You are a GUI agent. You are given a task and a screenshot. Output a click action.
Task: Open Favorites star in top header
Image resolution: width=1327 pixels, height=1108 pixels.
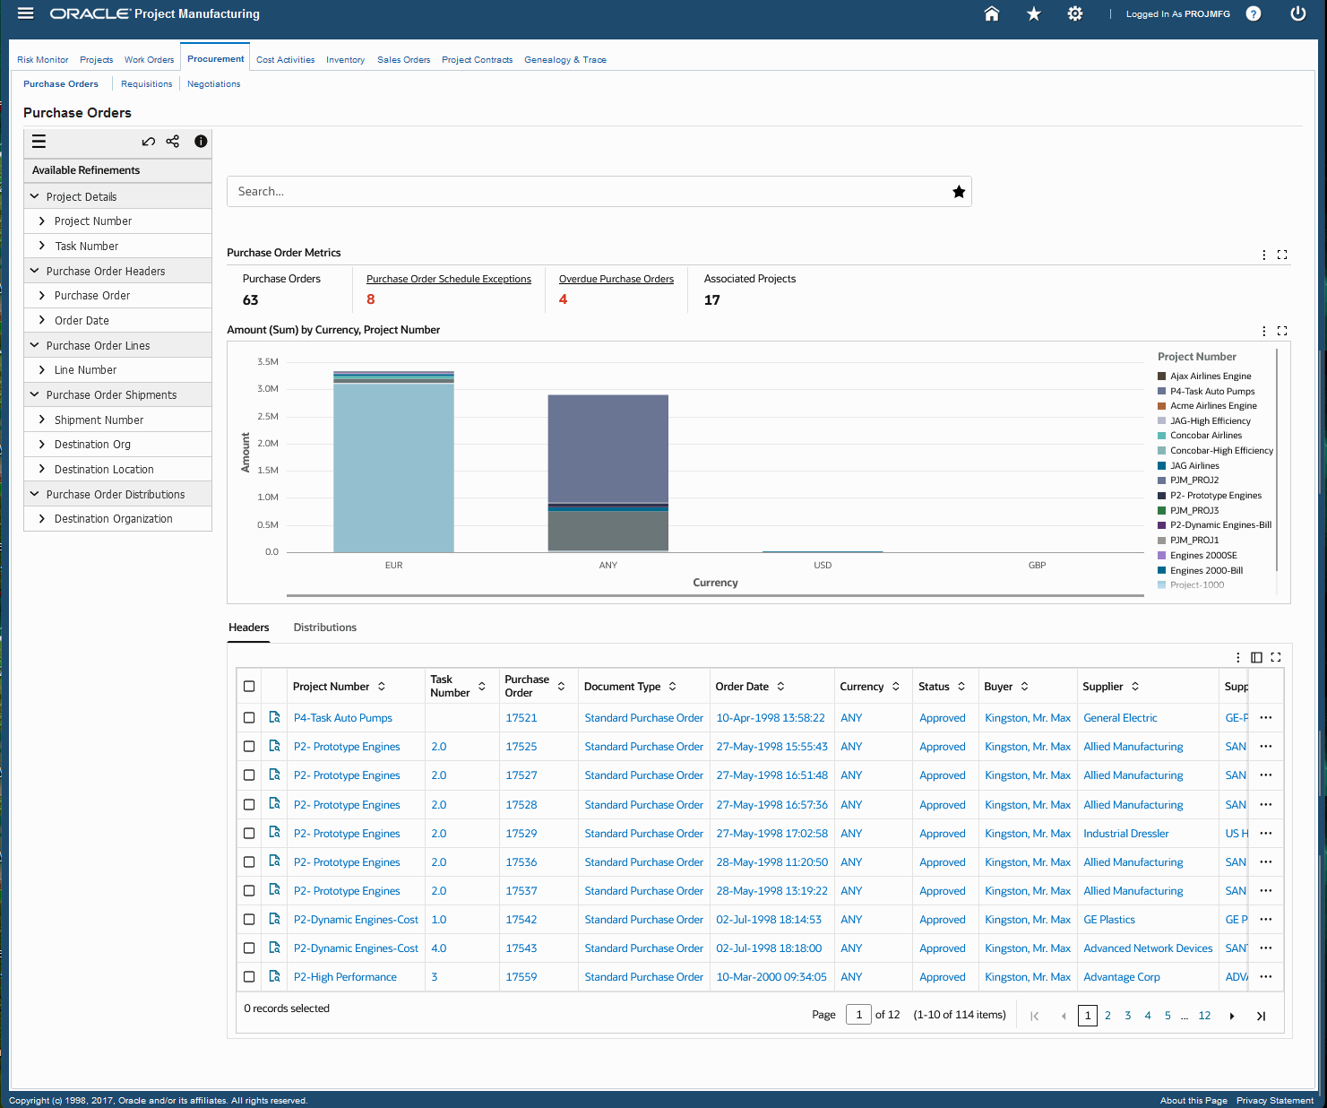tap(1034, 13)
